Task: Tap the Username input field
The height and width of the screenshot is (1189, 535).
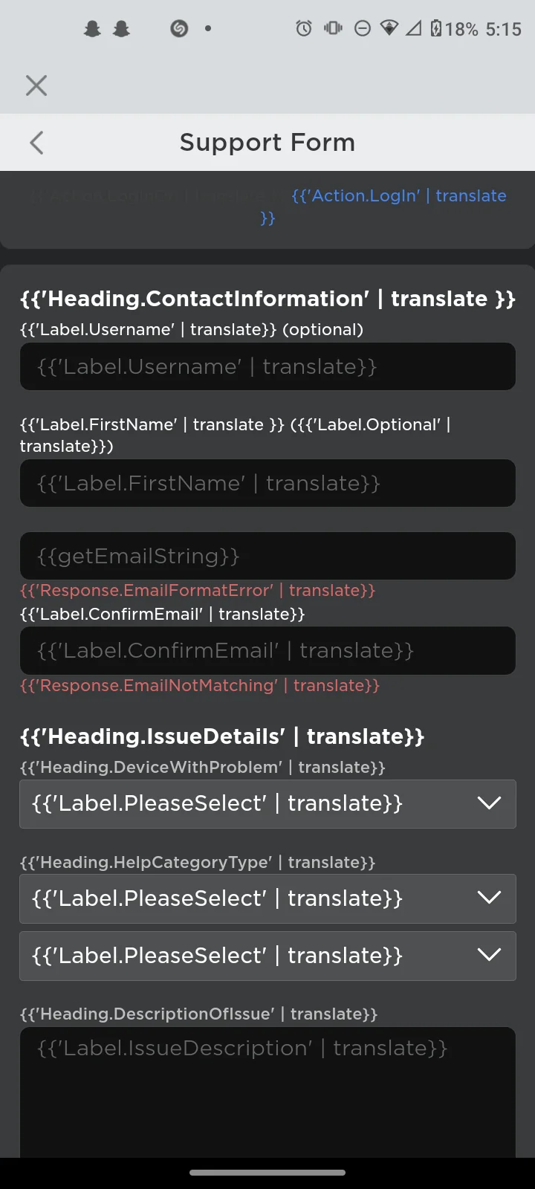Action: coord(267,366)
